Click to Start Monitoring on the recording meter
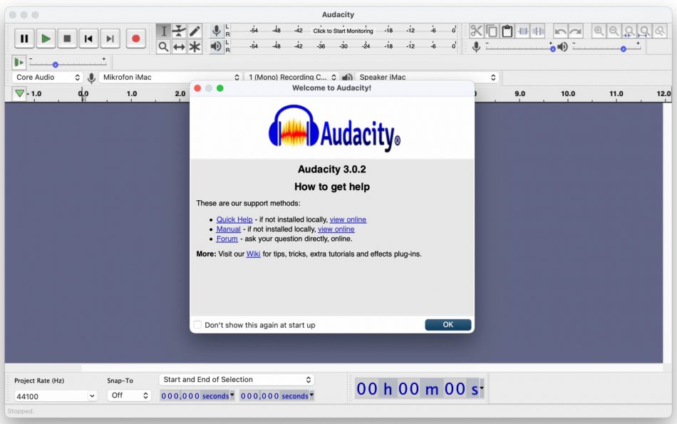 (343, 31)
